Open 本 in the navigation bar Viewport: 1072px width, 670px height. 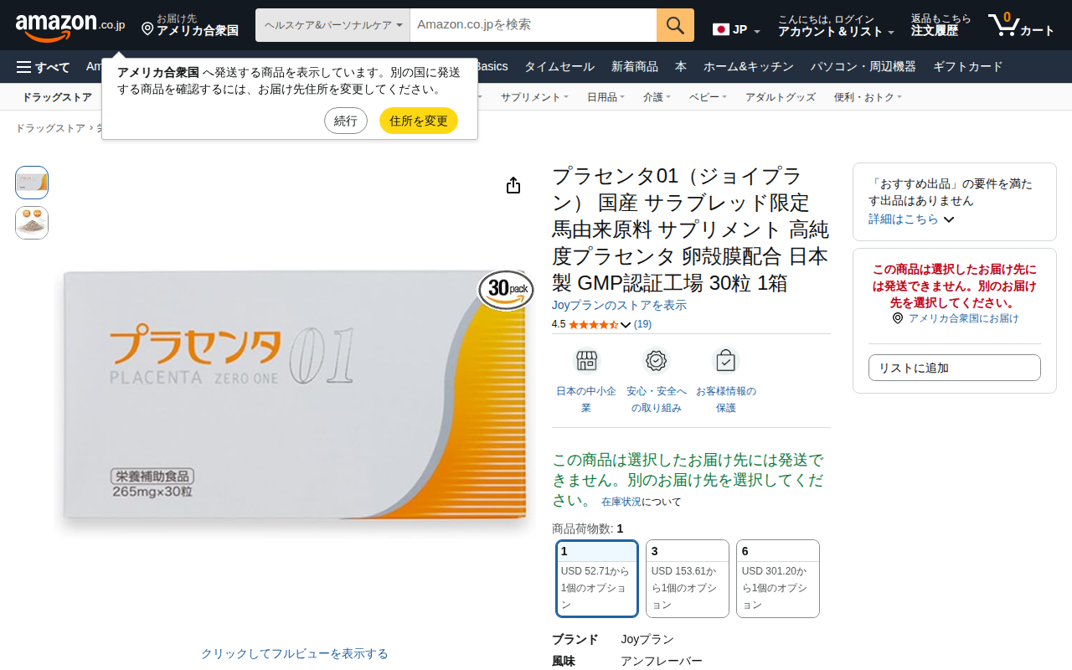coord(681,67)
